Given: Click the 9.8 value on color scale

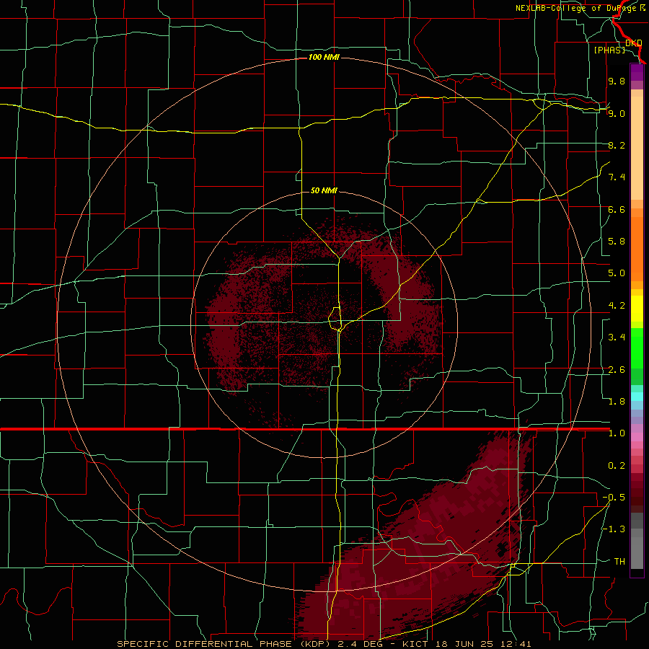Looking at the screenshot, I should (x=617, y=81).
